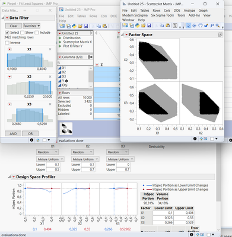Click info icon in bottom Fit Least Squares status bar

pyautogui.click(x=192, y=235)
